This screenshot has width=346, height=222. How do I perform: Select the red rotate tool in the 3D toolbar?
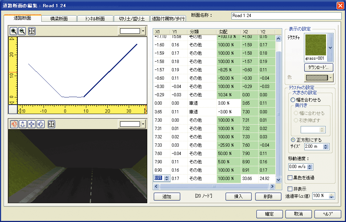(x=15, y=124)
